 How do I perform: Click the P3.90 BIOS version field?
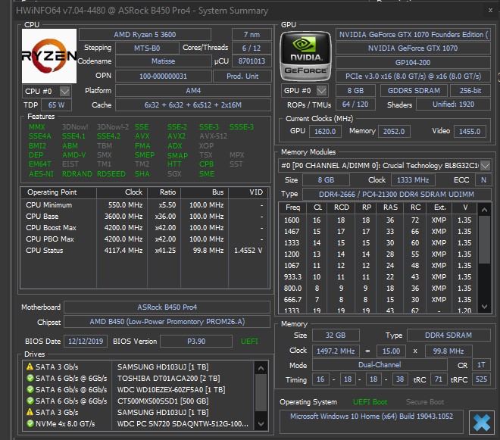196,341
